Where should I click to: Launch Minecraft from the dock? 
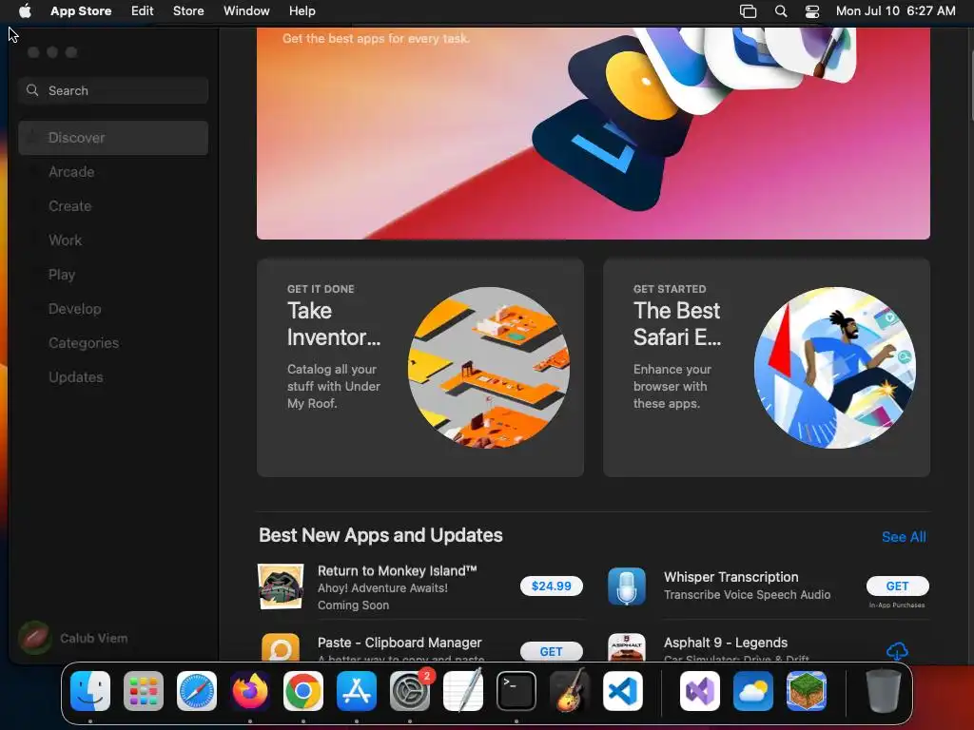(x=807, y=691)
